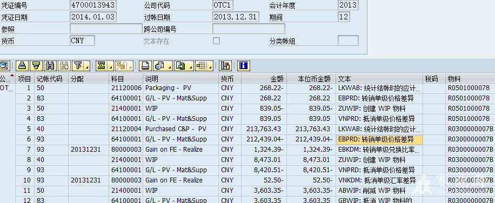This screenshot has height=203, width=495.
Task: Open the Total dropdown arrow
Action: [110, 66]
